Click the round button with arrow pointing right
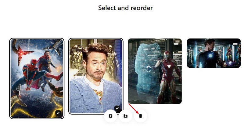Image resolution: width=244 pixels, height=129 pixels. 110,116
